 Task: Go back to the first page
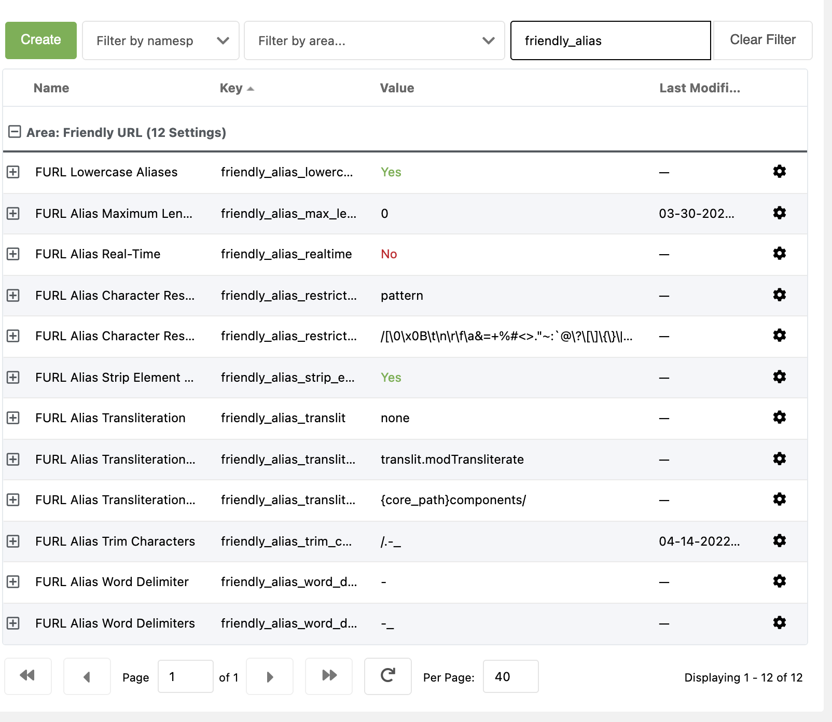click(29, 676)
